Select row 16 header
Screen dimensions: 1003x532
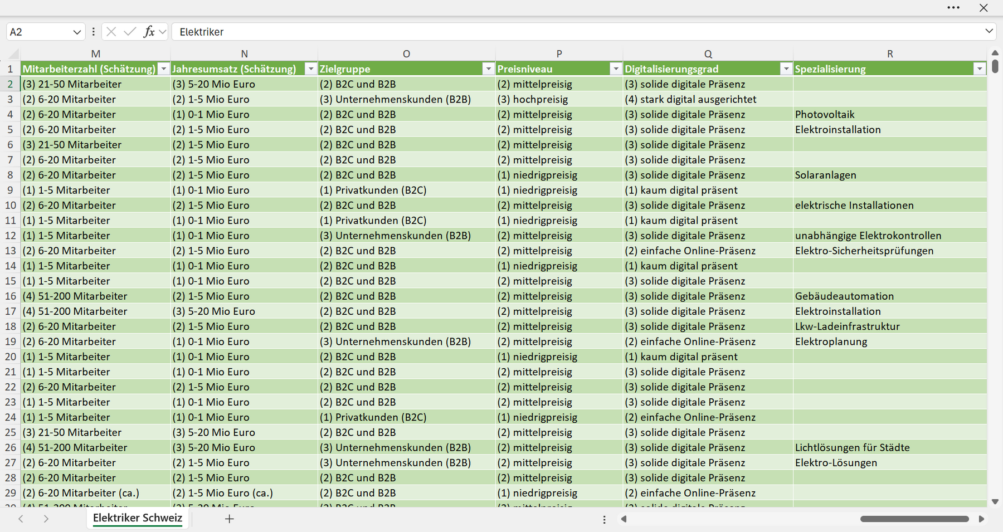tap(10, 296)
